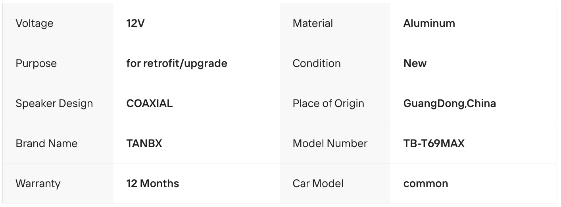This screenshot has width=561, height=207.
Task: Click the Brand Name label
Action: [46, 144]
